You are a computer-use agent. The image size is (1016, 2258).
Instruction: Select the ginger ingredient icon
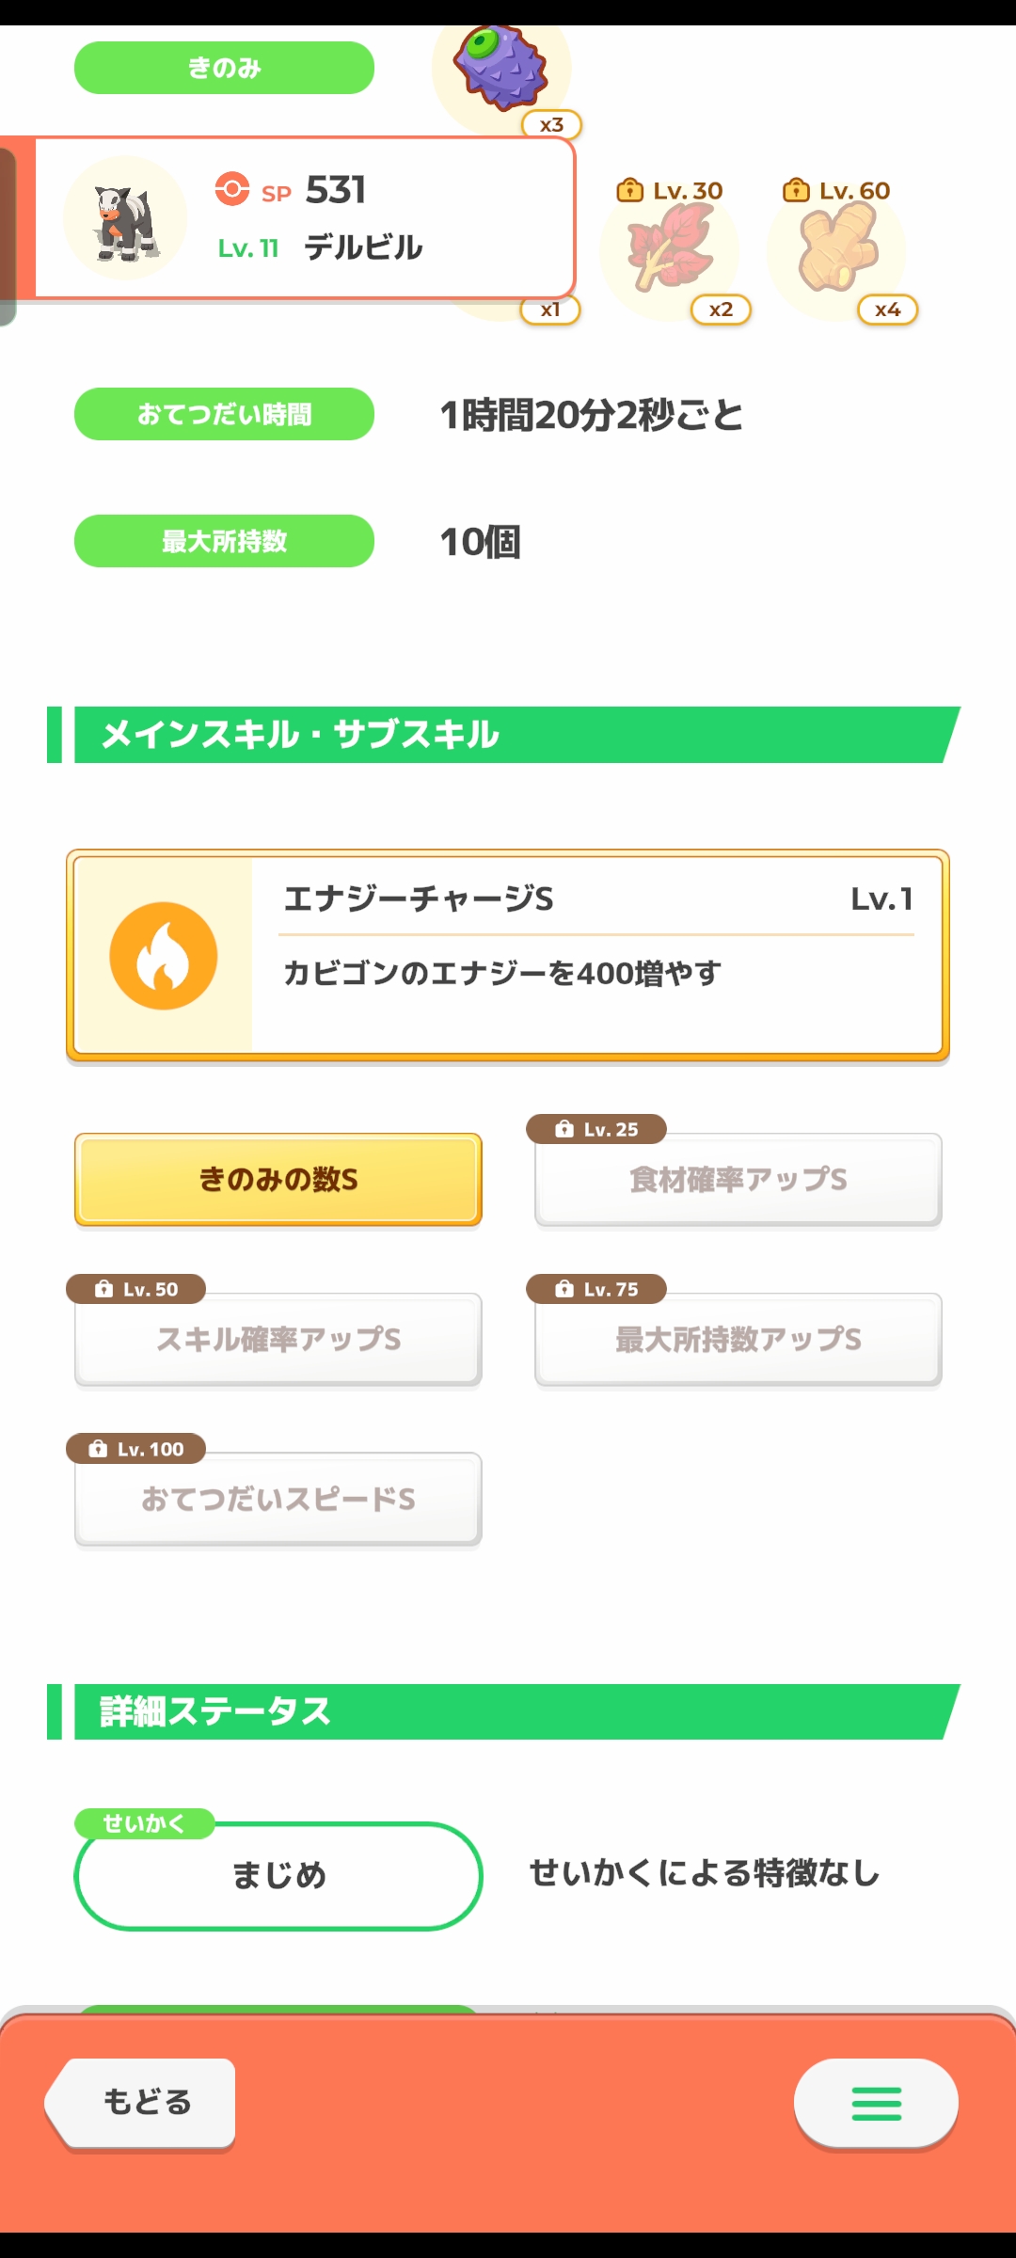(837, 246)
